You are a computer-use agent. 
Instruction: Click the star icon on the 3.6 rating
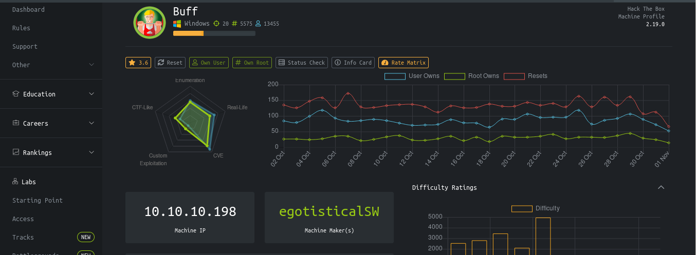[x=132, y=63]
